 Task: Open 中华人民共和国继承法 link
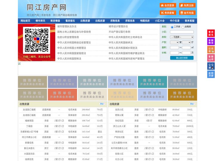click(x=121, y=42)
